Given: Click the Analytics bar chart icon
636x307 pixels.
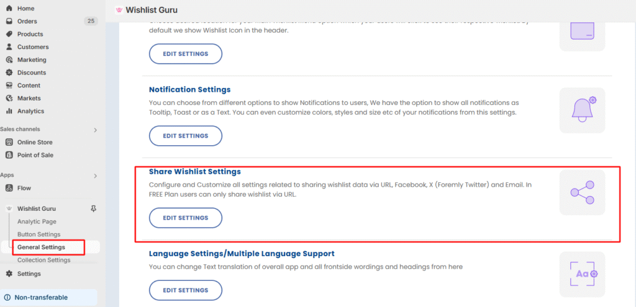Looking at the screenshot, I should click(9, 111).
